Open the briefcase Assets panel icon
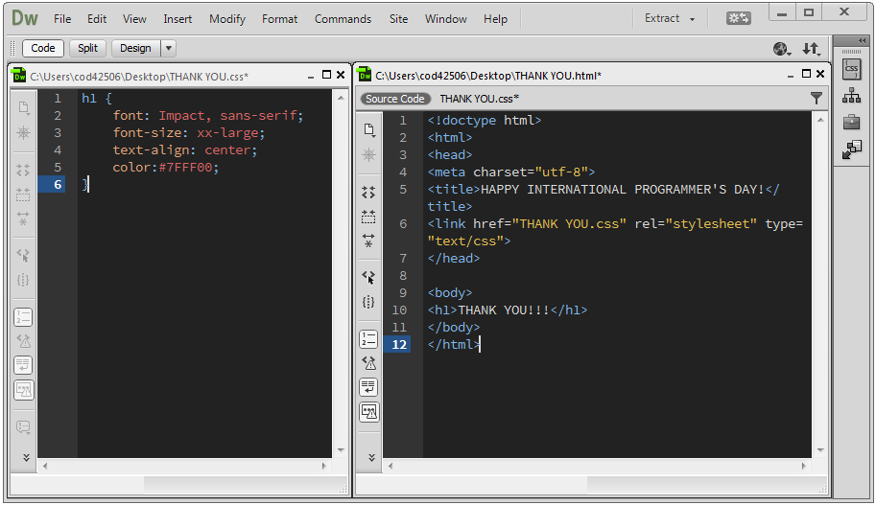Image resolution: width=876 pixels, height=505 pixels. (851, 122)
